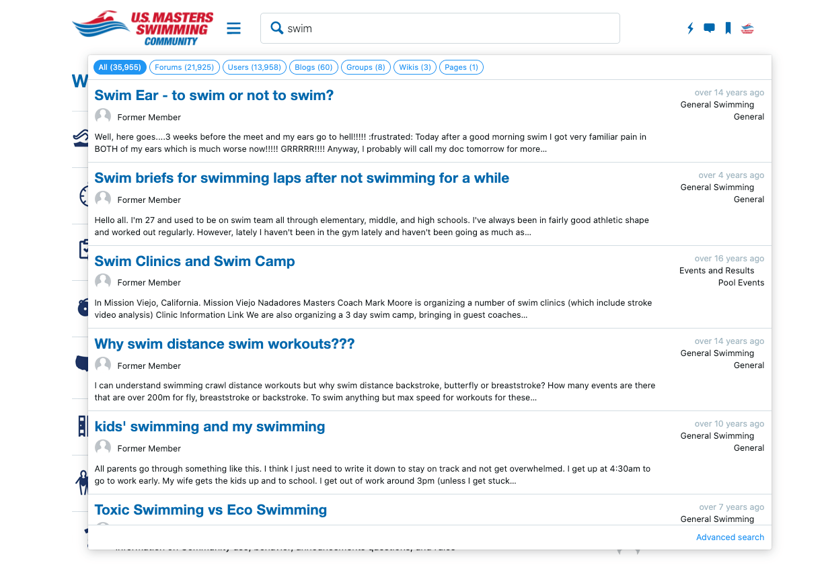This screenshot has width=826, height=565.
Task: Select the All results filter chip
Action: point(120,67)
